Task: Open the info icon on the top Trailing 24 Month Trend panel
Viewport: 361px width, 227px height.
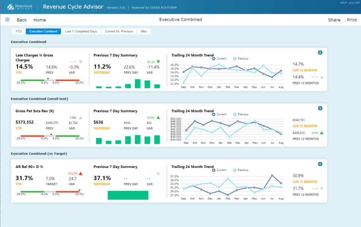Action: point(320,52)
